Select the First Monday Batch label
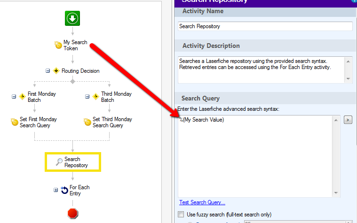This screenshot has width=357, height=223. tap(42, 97)
